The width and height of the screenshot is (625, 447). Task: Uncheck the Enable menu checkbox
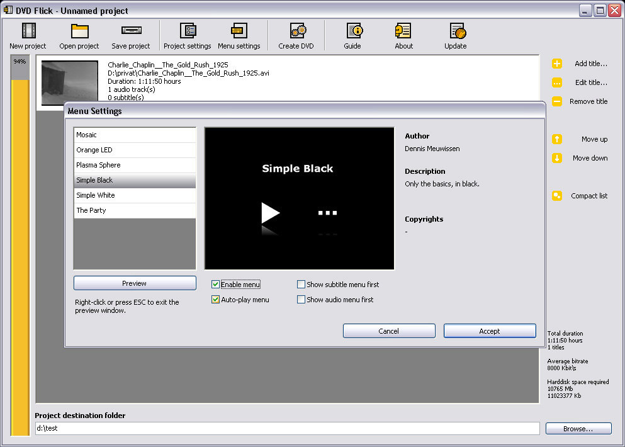pyautogui.click(x=216, y=285)
